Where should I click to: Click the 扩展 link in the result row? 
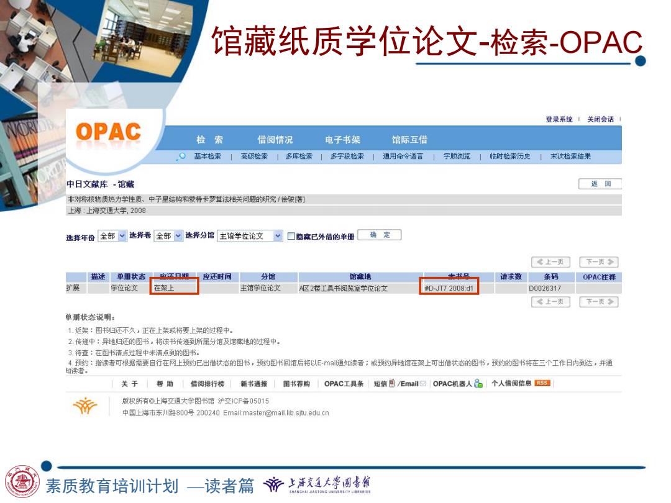(73, 288)
